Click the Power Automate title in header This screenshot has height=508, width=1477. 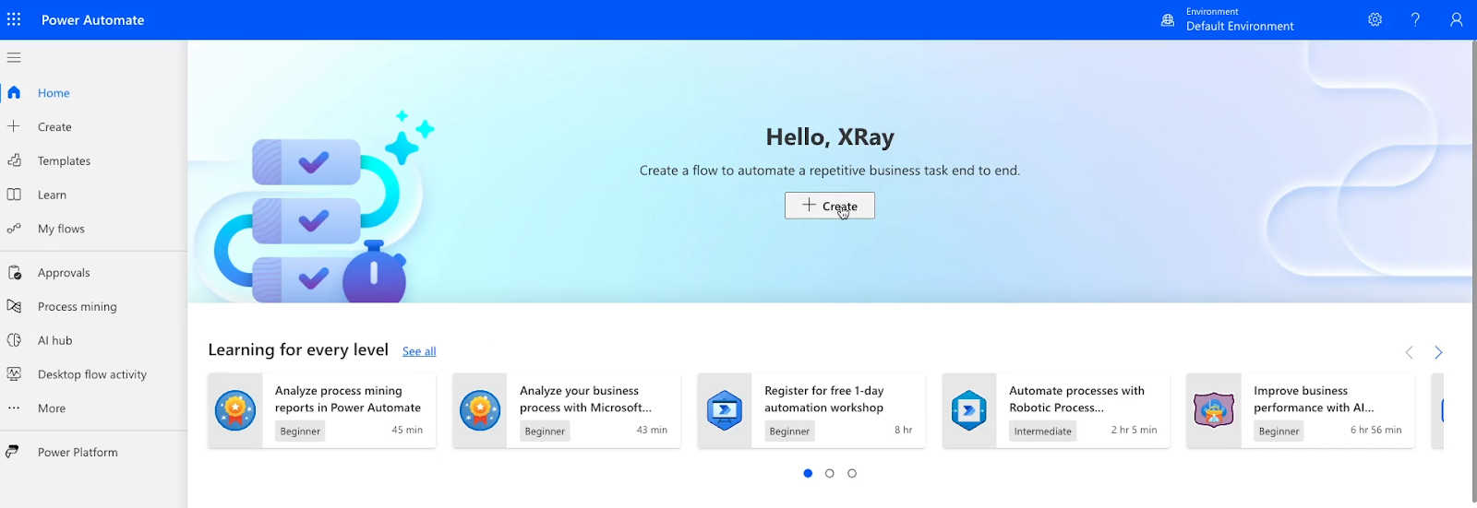coord(92,19)
